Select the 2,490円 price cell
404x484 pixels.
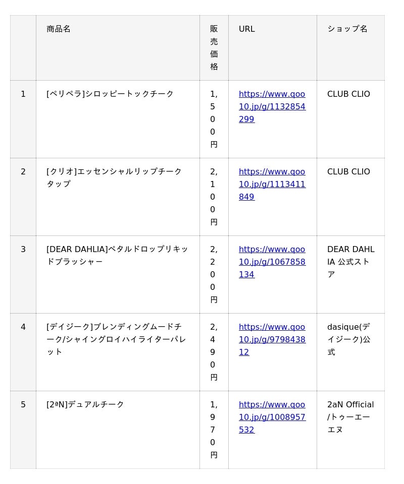(214, 352)
